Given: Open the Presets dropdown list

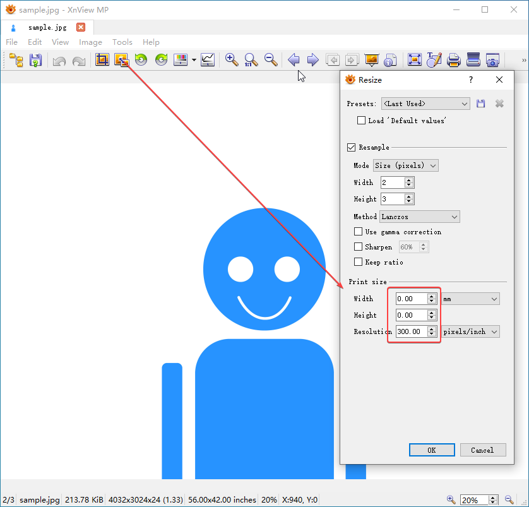Looking at the screenshot, I should click(425, 104).
